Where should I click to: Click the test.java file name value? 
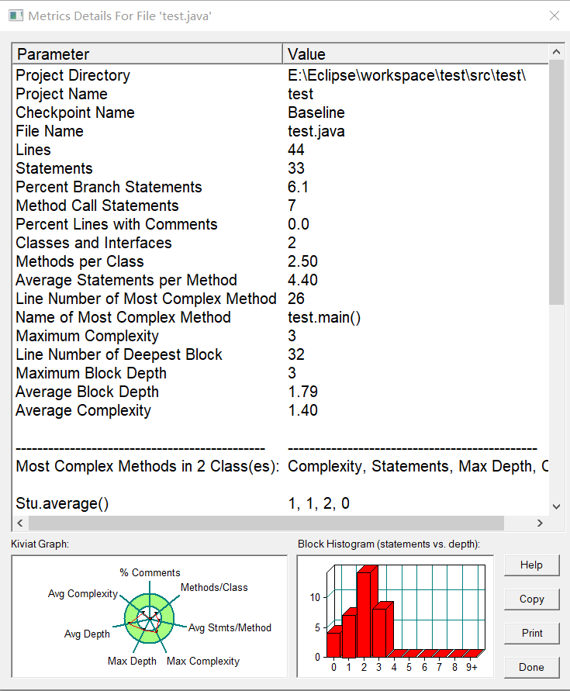316,131
